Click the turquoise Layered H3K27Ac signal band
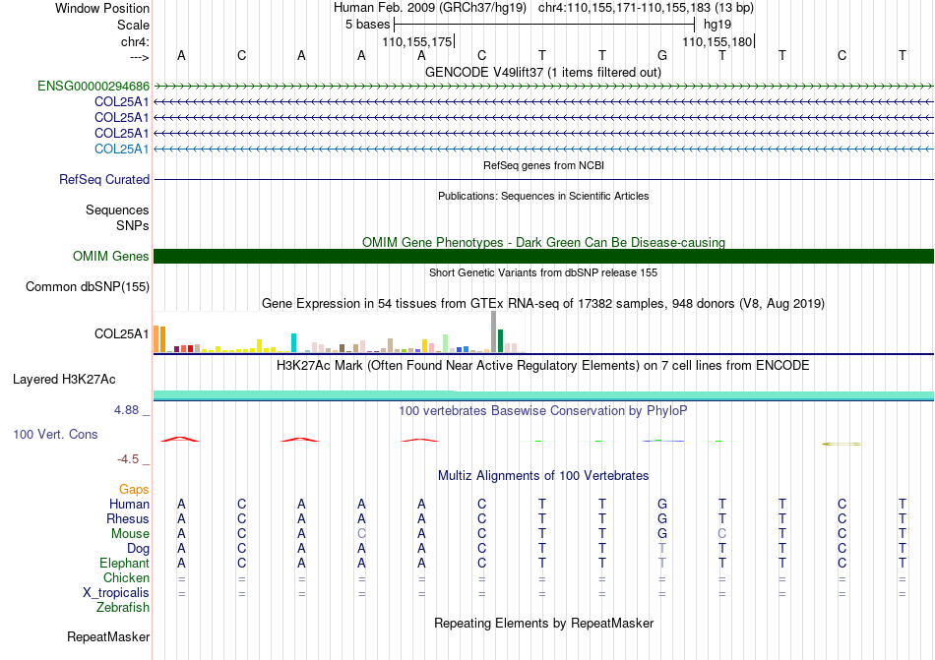The width and height of the screenshot is (935, 660). coord(543,395)
